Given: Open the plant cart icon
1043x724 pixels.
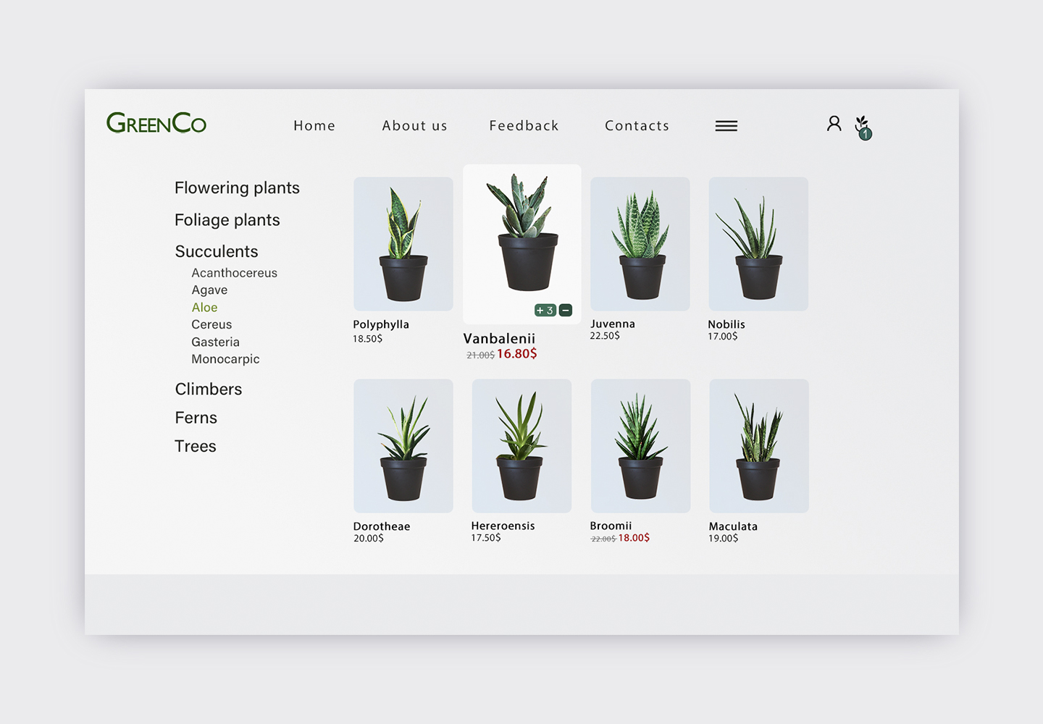Looking at the screenshot, I should 863,127.
